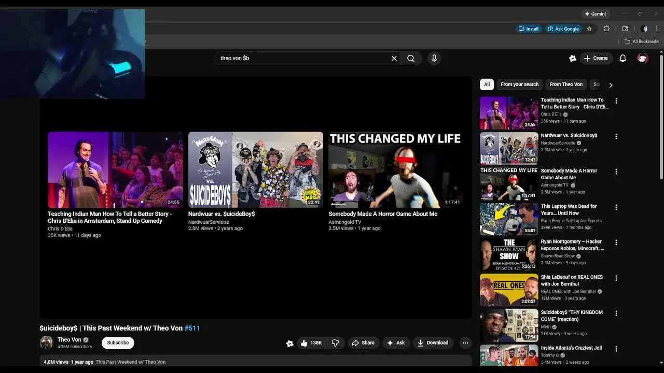Open the account avatar menu
Image resolution: width=664 pixels, height=373 pixels.
click(x=643, y=59)
